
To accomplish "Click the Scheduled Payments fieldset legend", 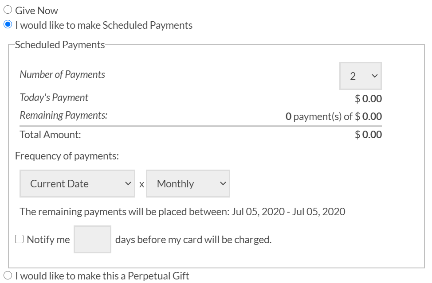I will [x=60, y=45].
